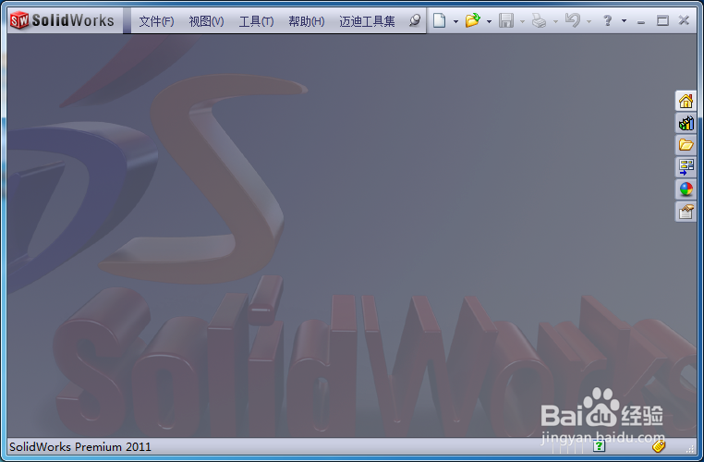Click the status bar quick help icon
Screen dimensions: 704x462
point(599,446)
